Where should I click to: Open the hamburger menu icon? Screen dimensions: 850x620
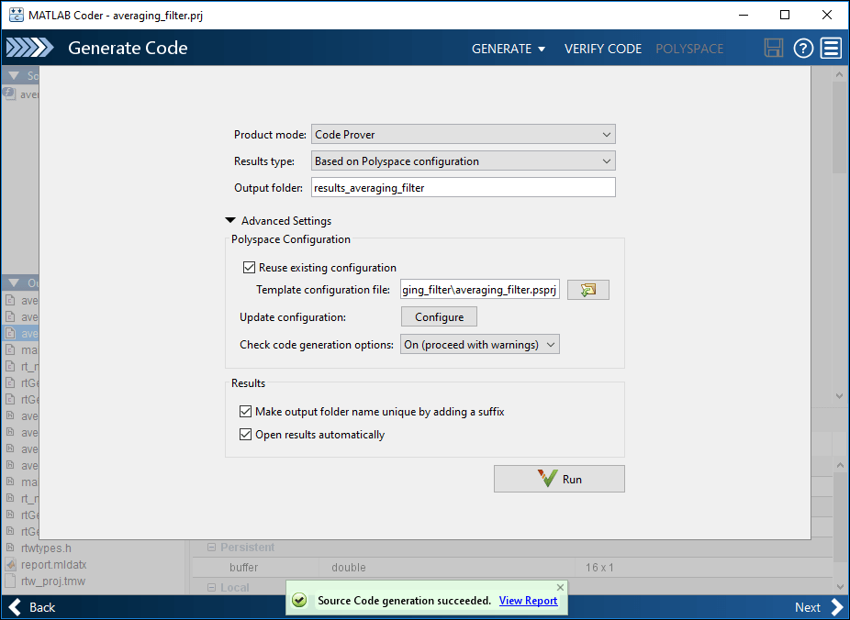coord(831,49)
